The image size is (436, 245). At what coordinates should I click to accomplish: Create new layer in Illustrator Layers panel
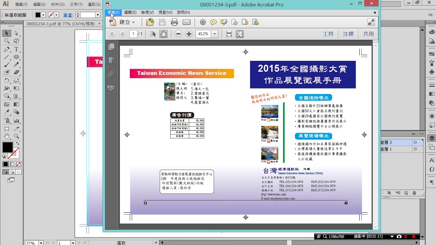[x=406, y=193]
